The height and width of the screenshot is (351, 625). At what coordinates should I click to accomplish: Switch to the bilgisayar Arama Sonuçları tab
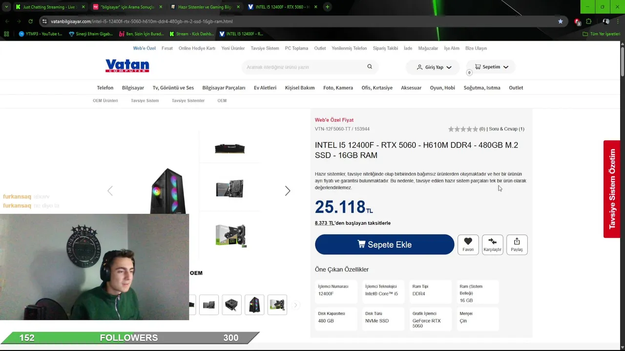point(127,7)
